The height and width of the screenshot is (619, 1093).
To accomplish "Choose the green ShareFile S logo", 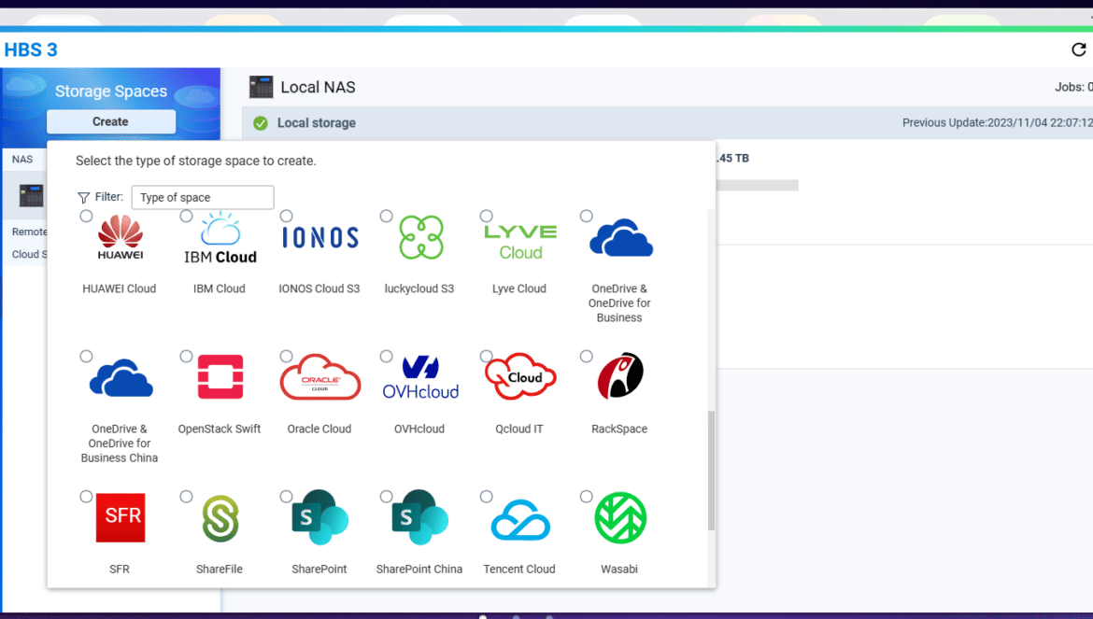I will [x=220, y=518].
